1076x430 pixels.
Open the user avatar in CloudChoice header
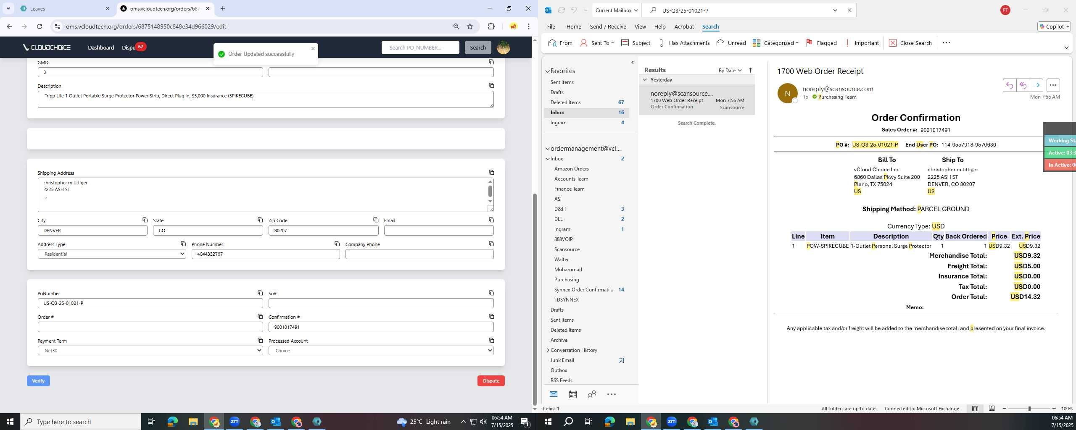click(x=503, y=47)
